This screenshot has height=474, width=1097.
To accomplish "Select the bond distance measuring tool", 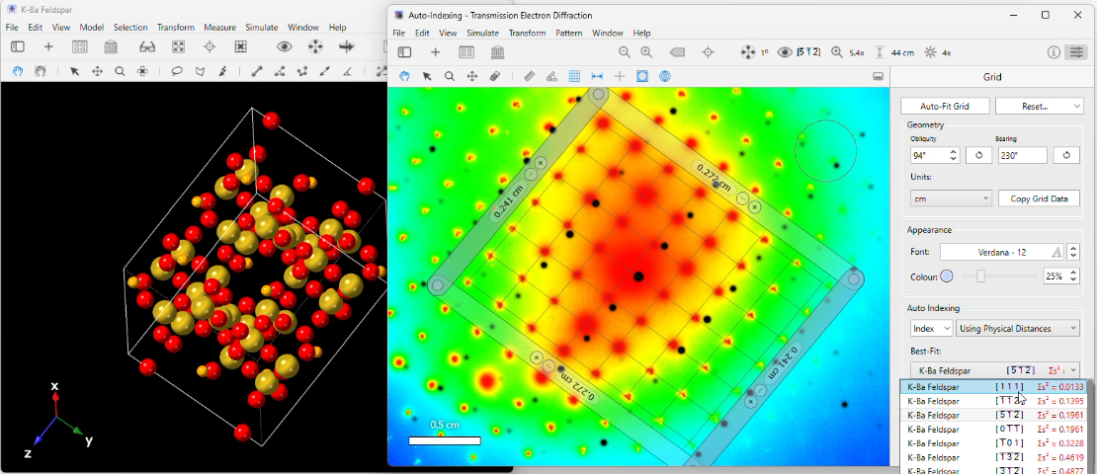I will [x=257, y=71].
